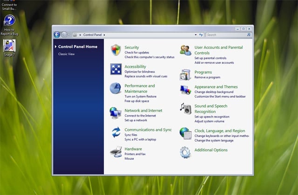The image size is (298, 195).
Task: Click the Programs icon
Action: coord(185,75)
